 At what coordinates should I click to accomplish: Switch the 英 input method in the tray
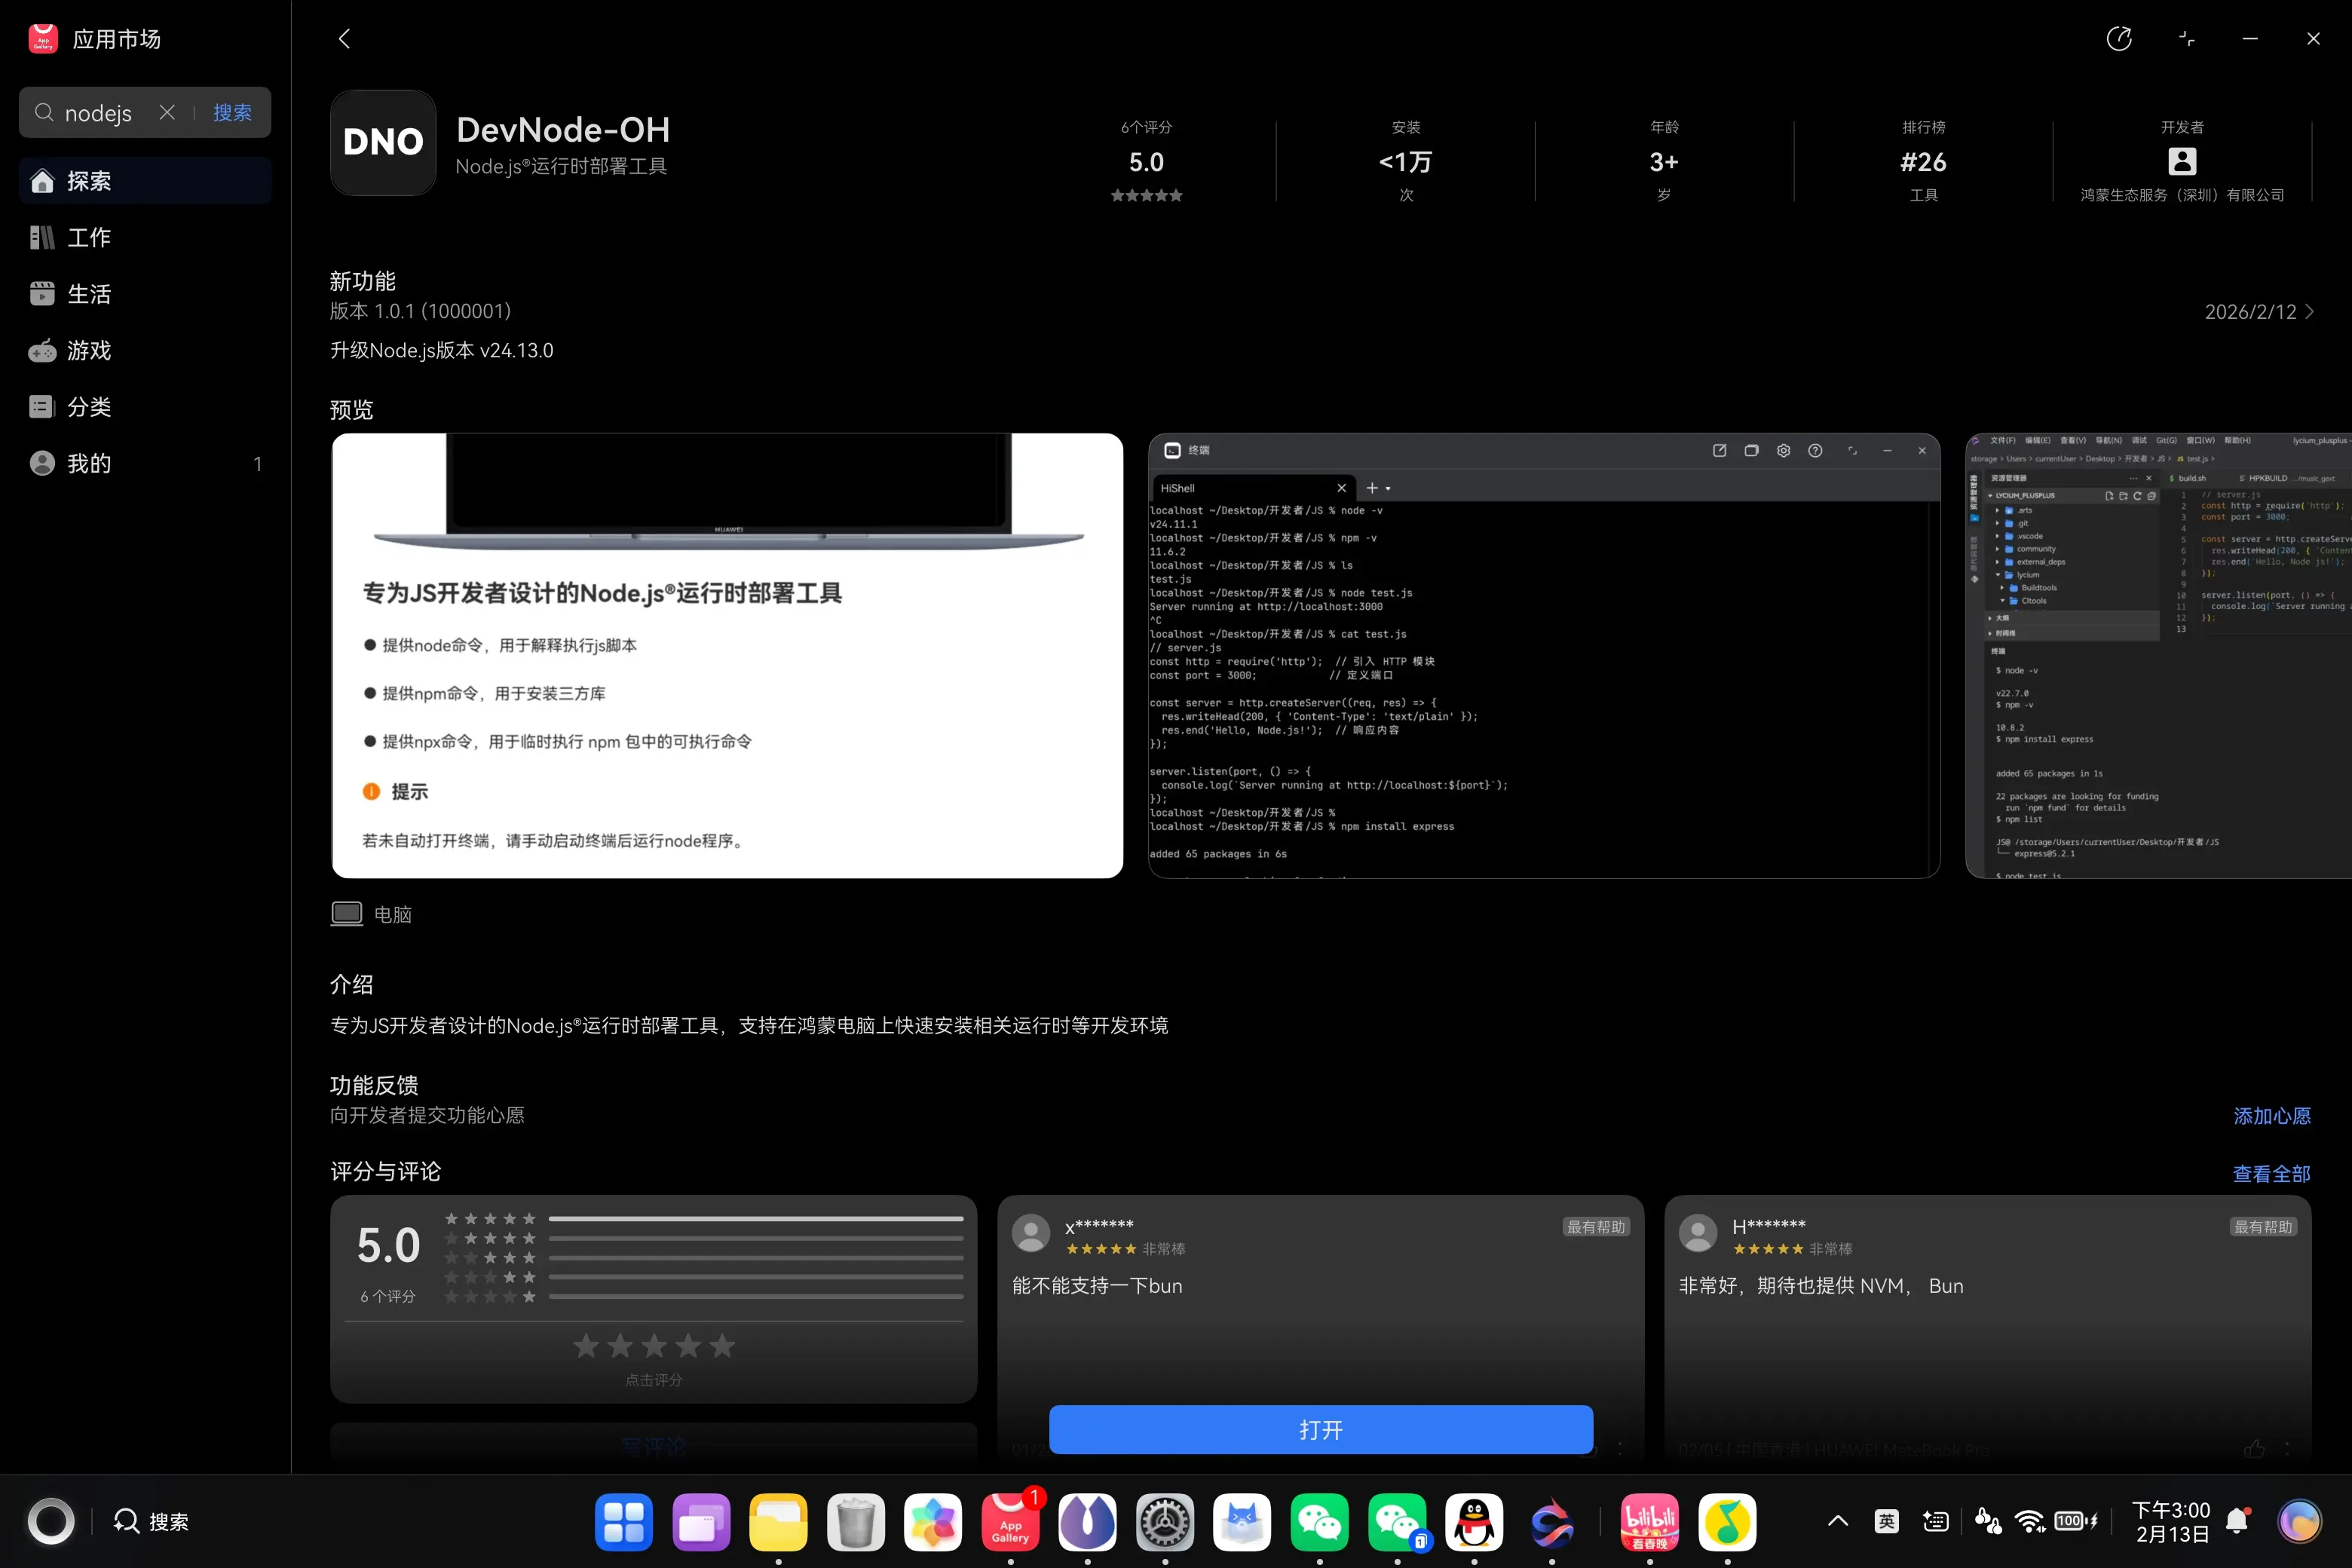coord(1886,1520)
